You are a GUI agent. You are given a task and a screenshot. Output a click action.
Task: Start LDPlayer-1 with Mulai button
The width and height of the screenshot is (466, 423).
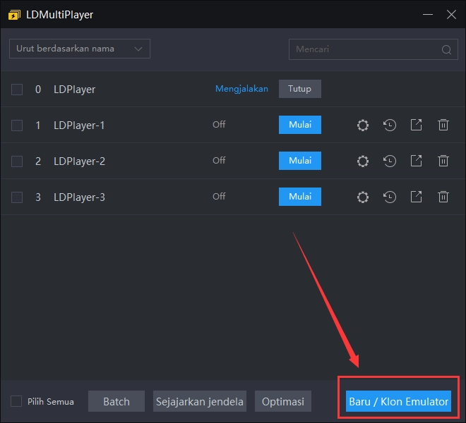[x=300, y=125]
